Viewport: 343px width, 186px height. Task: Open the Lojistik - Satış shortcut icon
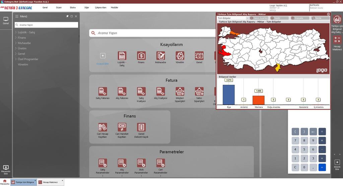click(x=122, y=56)
